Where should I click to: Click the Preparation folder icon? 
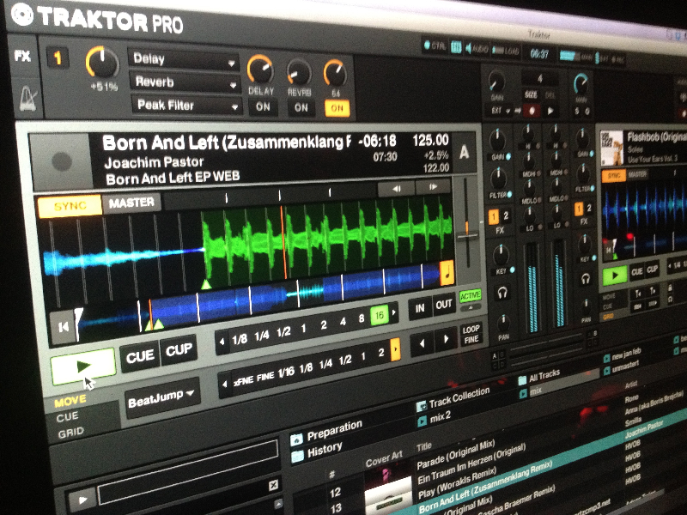pyautogui.click(x=296, y=439)
